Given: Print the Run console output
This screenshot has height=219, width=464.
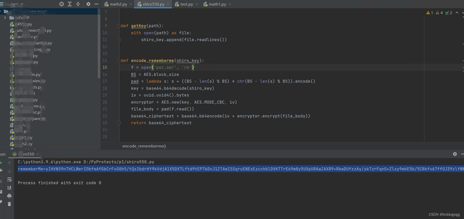Looking at the screenshot, I should [x=9, y=196].
